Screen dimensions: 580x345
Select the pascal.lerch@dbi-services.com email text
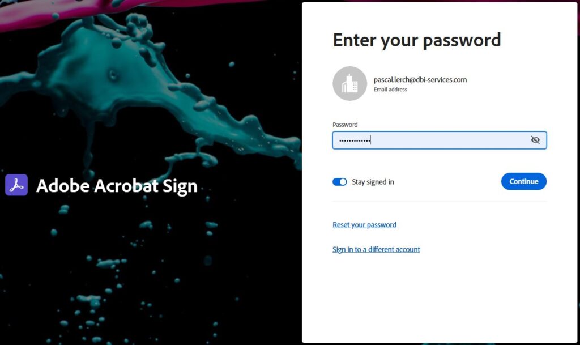pos(420,79)
